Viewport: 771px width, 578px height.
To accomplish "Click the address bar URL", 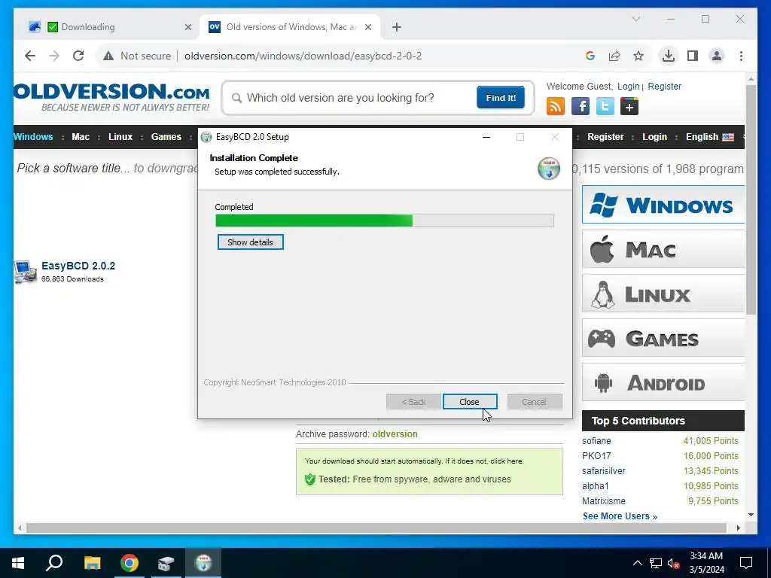I will (303, 56).
